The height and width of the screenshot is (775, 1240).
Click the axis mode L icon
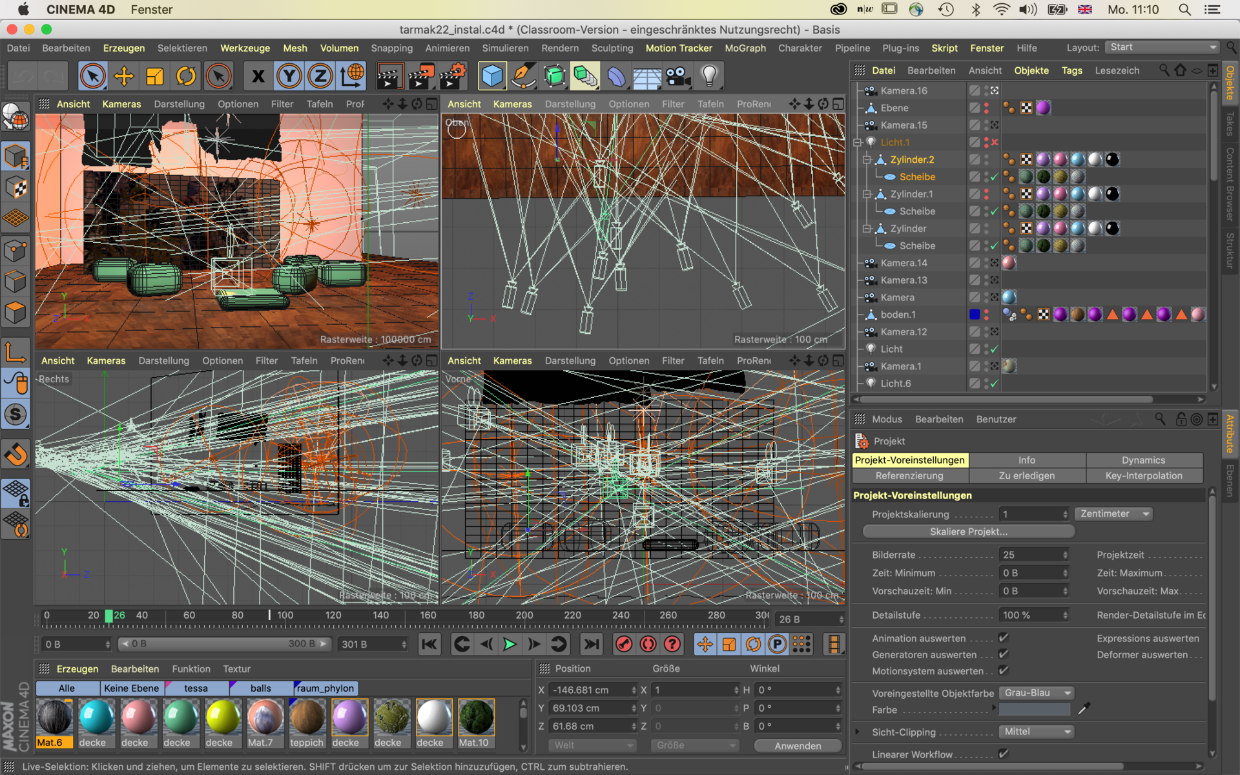click(16, 351)
